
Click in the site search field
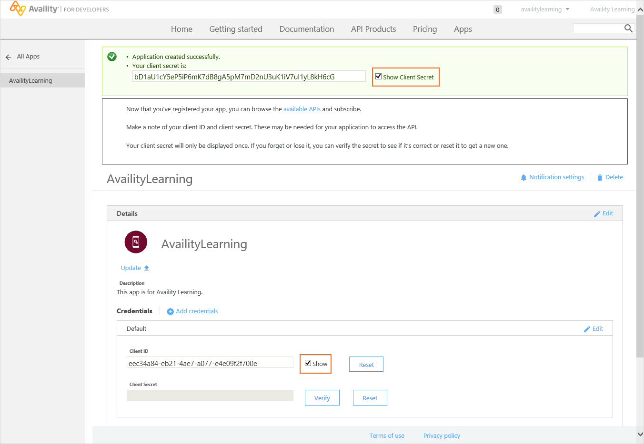click(x=598, y=29)
